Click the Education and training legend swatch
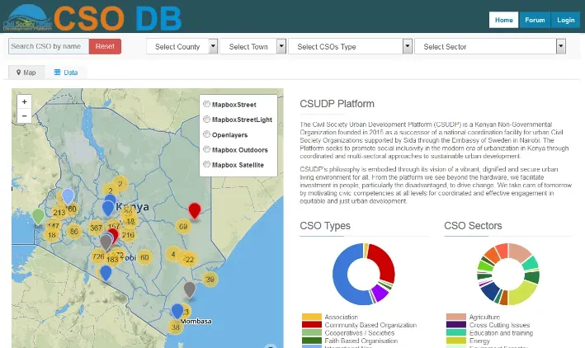Screen dimensions: 585x348 tap(456, 332)
